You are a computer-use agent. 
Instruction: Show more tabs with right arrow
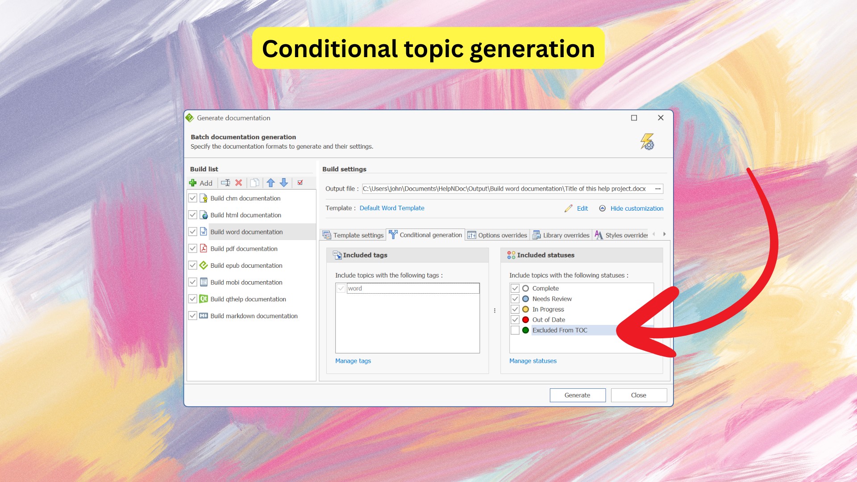click(x=665, y=234)
